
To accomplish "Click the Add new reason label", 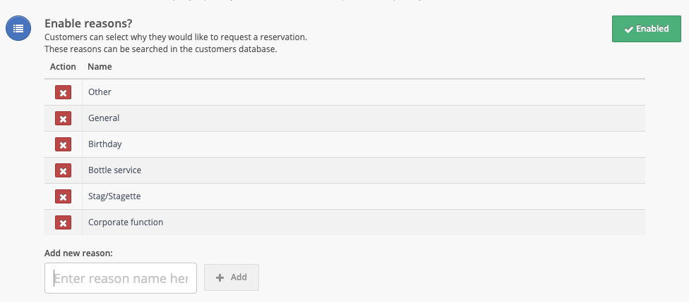I will [78, 253].
